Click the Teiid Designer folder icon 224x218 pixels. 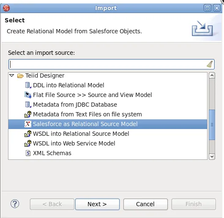20,75
